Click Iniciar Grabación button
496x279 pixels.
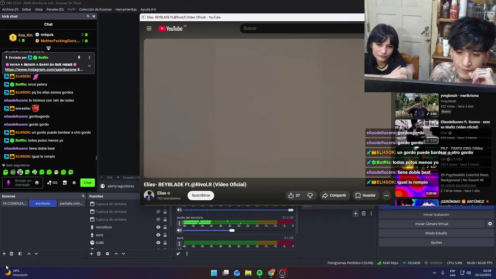click(436, 215)
